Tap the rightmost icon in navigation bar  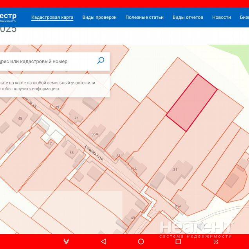215,242
